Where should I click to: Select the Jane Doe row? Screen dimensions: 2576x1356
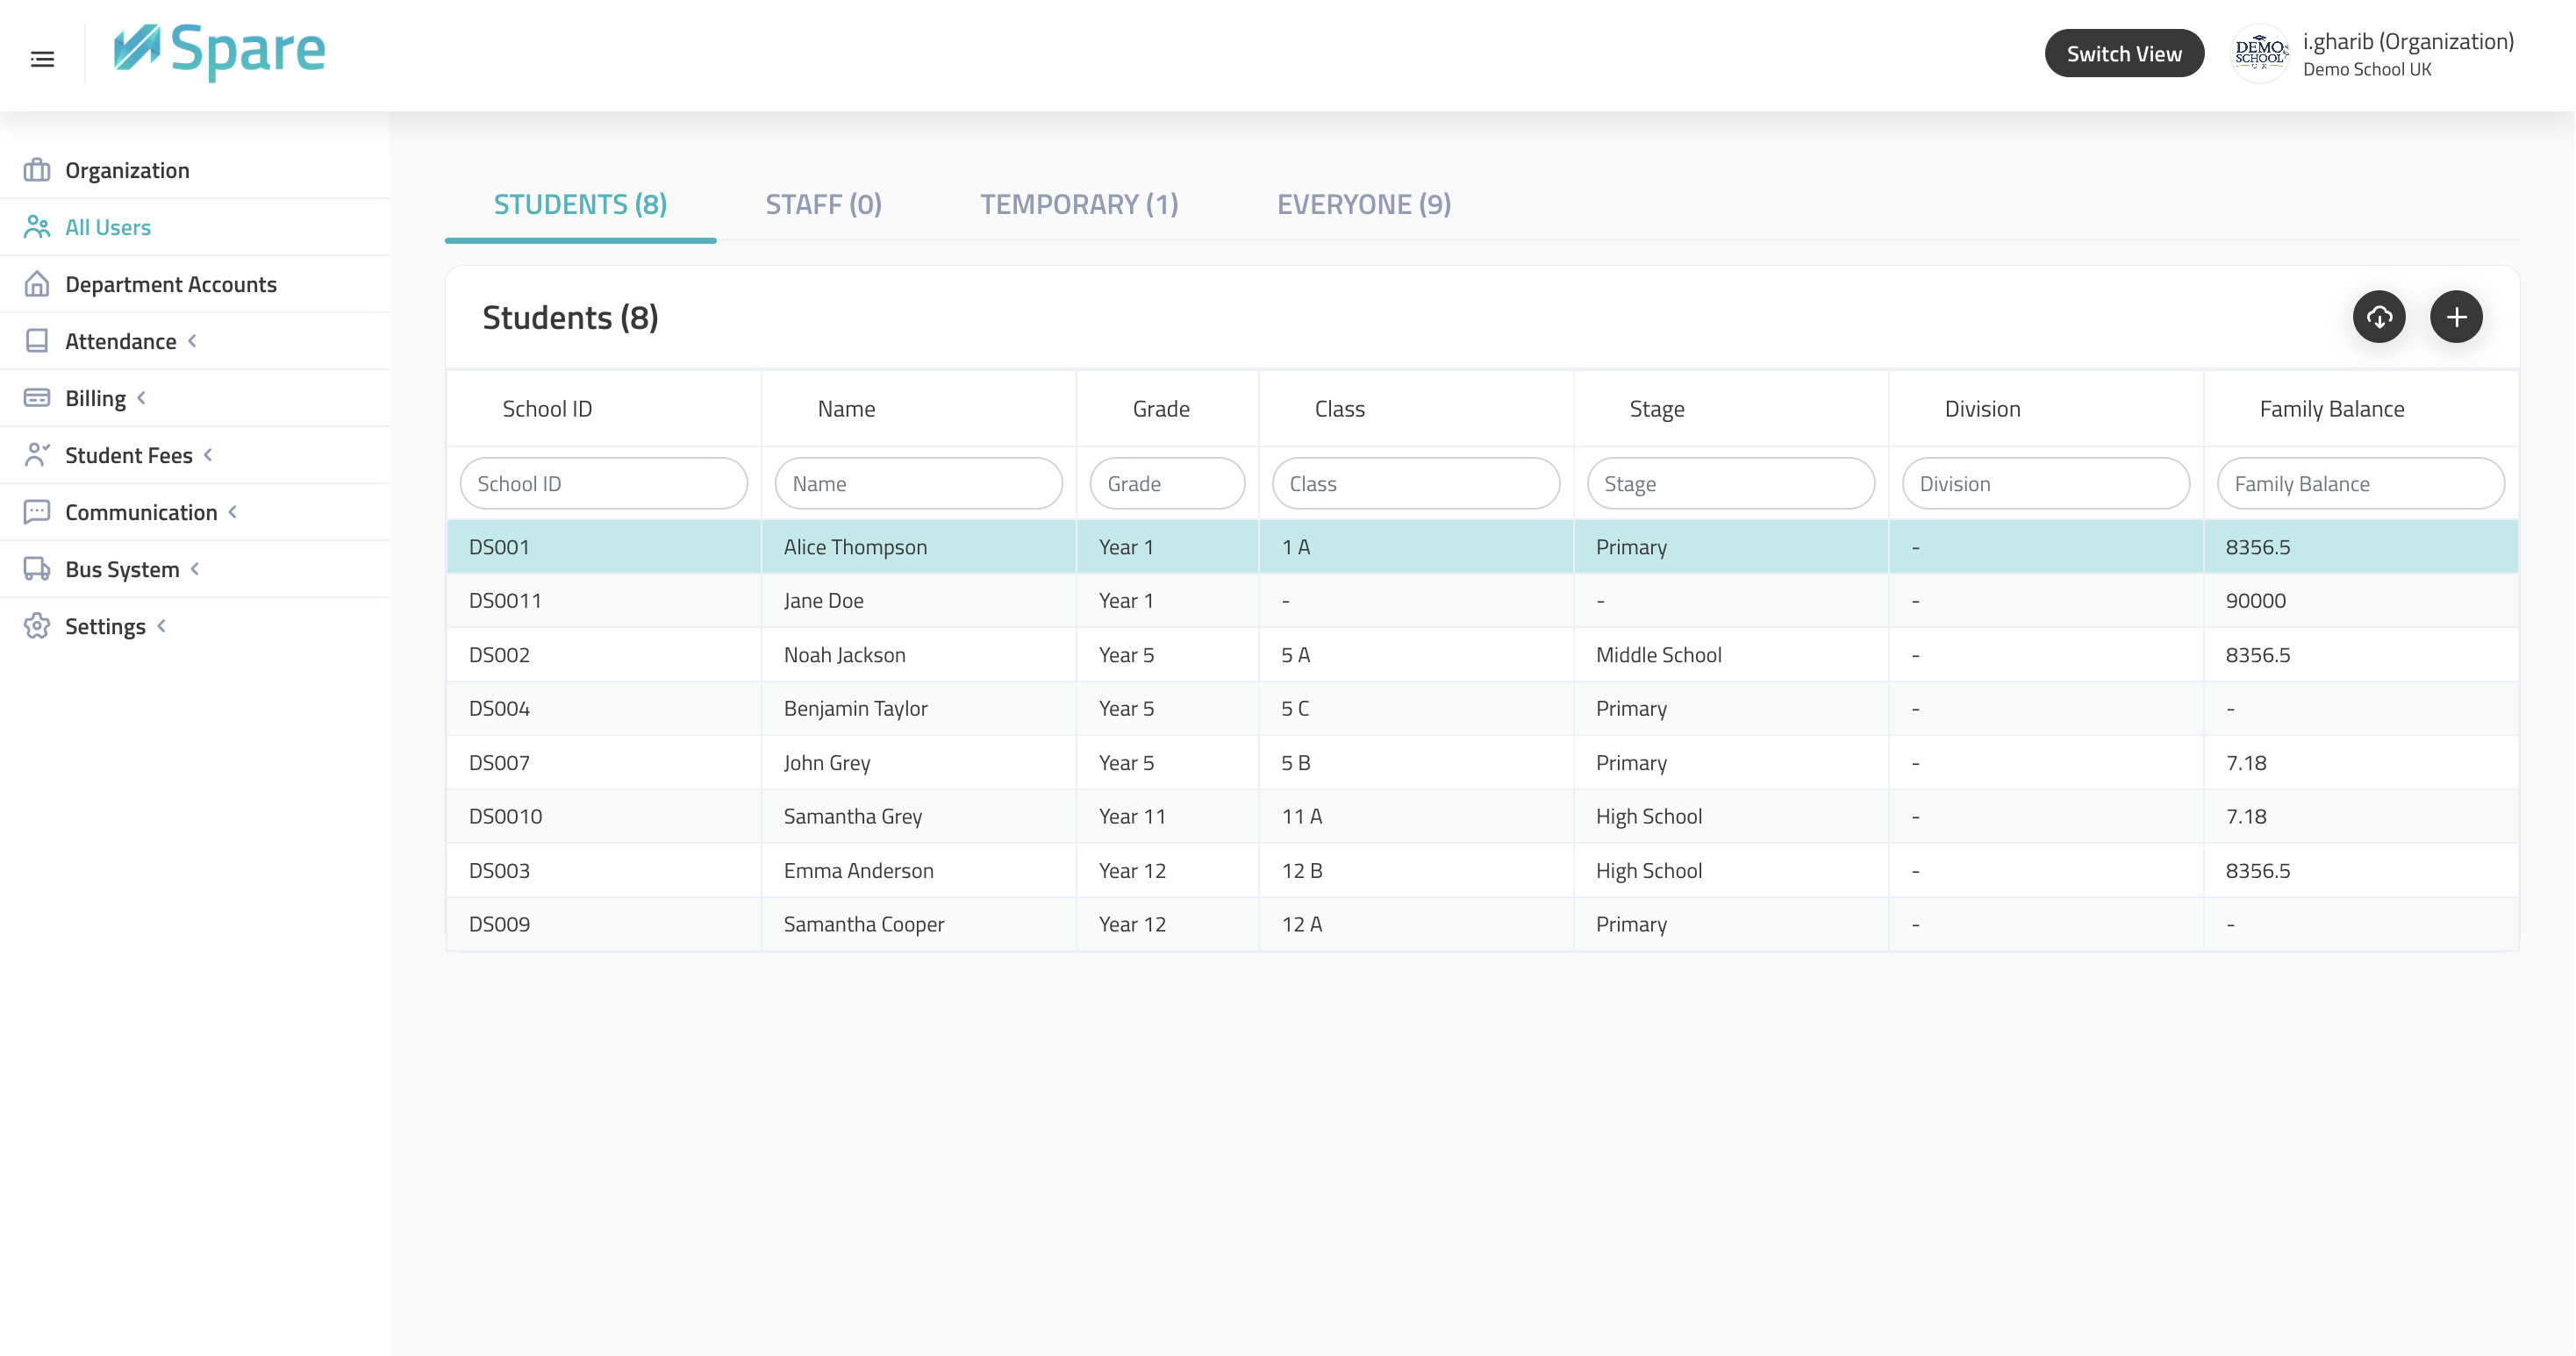(1482, 601)
